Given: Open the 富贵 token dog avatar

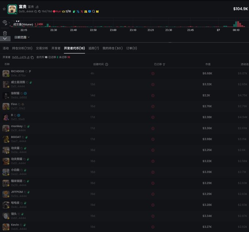Looking at the screenshot, I should tap(12, 9).
